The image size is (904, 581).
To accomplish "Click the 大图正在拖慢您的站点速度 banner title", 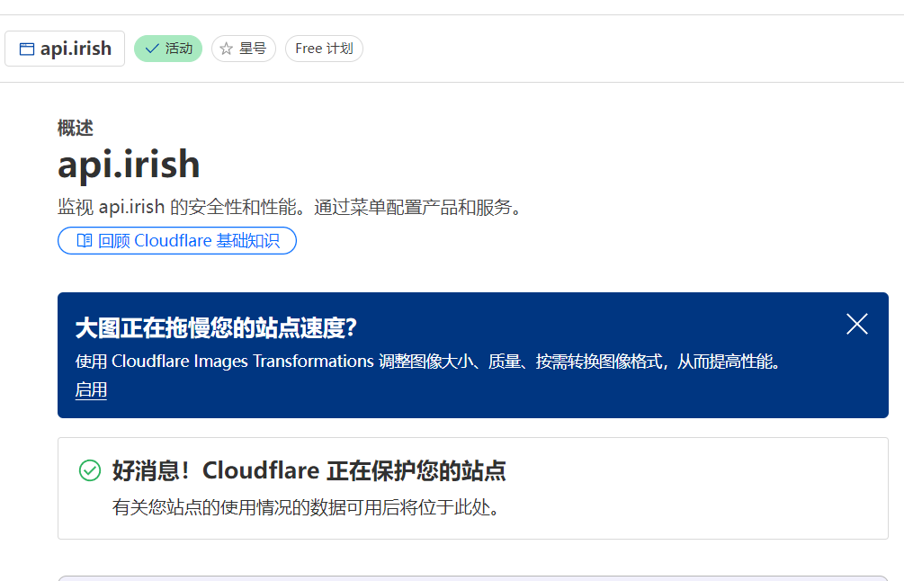I will click(x=216, y=328).
